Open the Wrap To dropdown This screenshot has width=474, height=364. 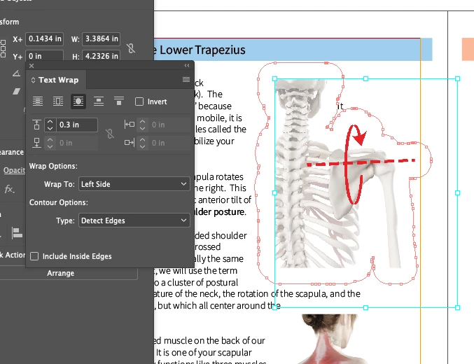click(x=134, y=184)
